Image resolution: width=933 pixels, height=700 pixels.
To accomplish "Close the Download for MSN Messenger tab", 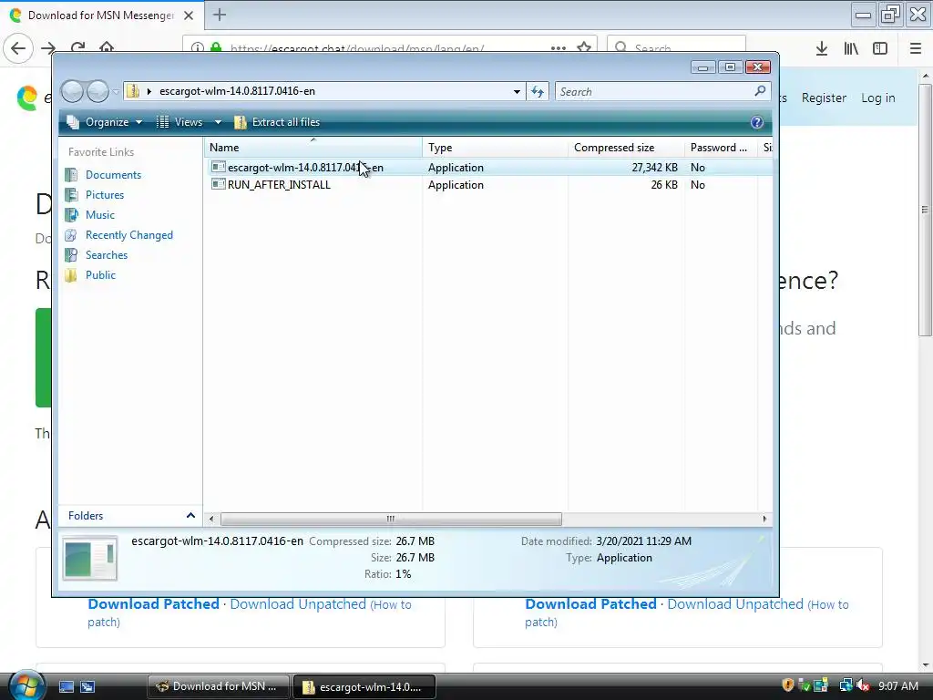I will 188,15.
